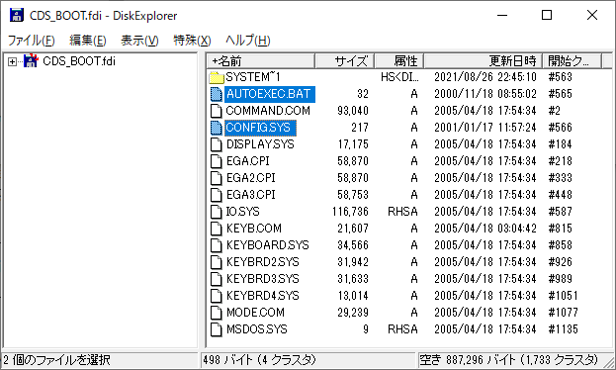Screen dimensions: 616x370
Task: Click the KEYB.COM file icon
Action: tap(217, 229)
